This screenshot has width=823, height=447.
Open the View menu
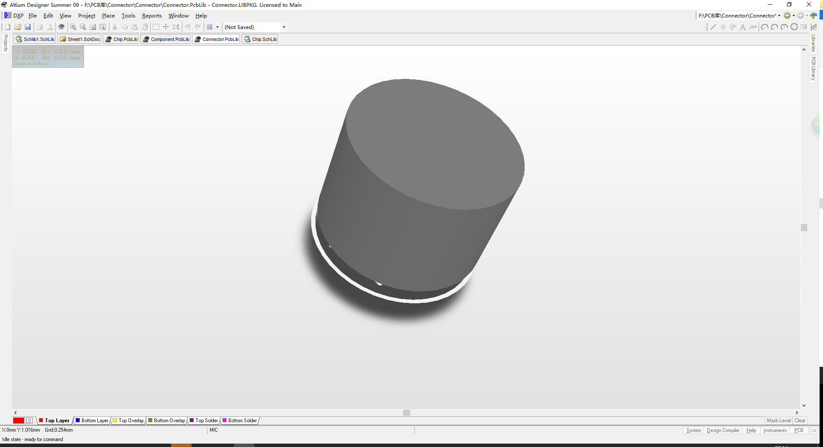pos(65,15)
